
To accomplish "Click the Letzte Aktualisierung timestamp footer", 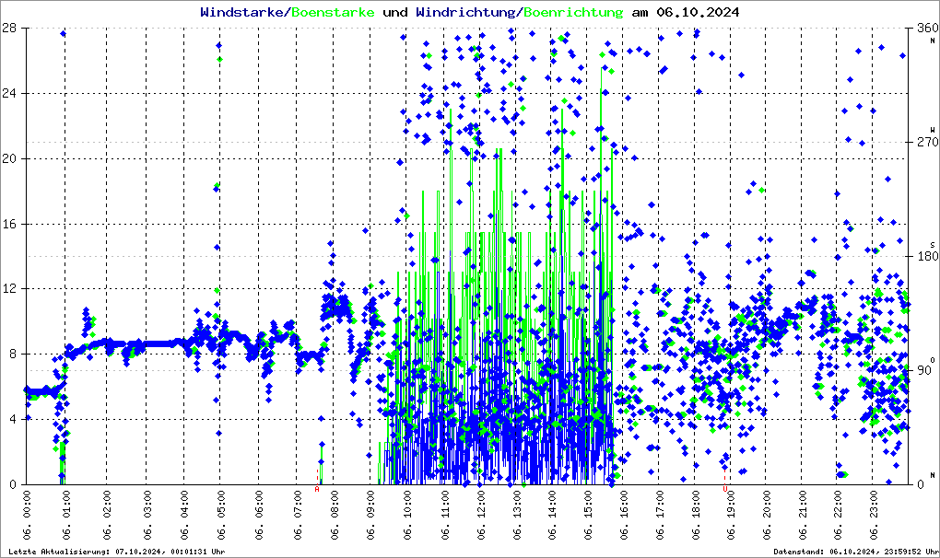I will pyautogui.click(x=117, y=552).
